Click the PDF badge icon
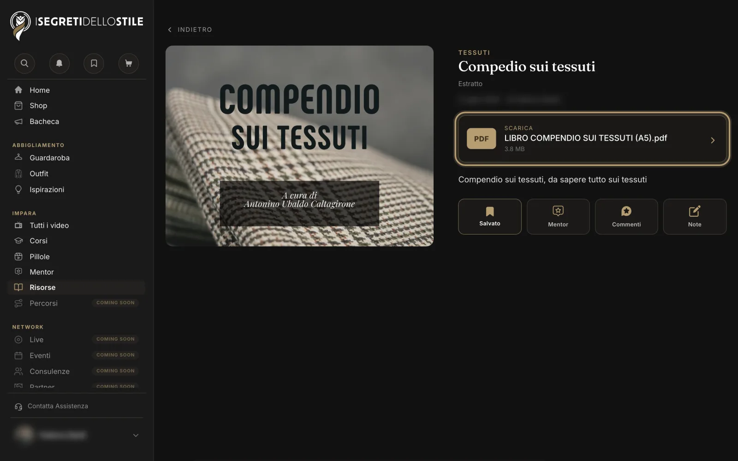The width and height of the screenshot is (738, 461). click(x=481, y=139)
